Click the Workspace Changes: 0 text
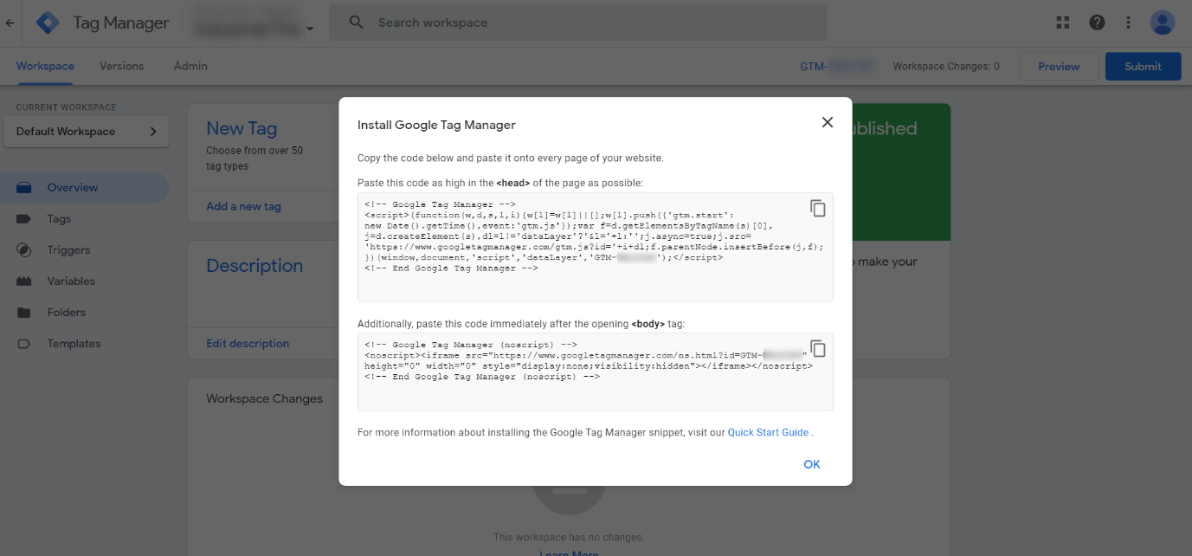 pyautogui.click(x=946, y=66)
